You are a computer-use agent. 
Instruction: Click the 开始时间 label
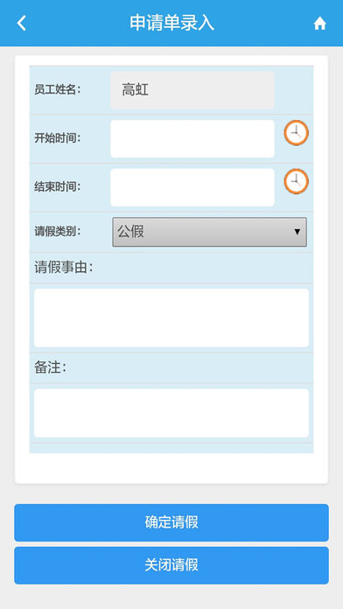coord(58,138)
